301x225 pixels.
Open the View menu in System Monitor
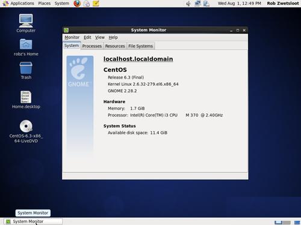coord(100,37)
